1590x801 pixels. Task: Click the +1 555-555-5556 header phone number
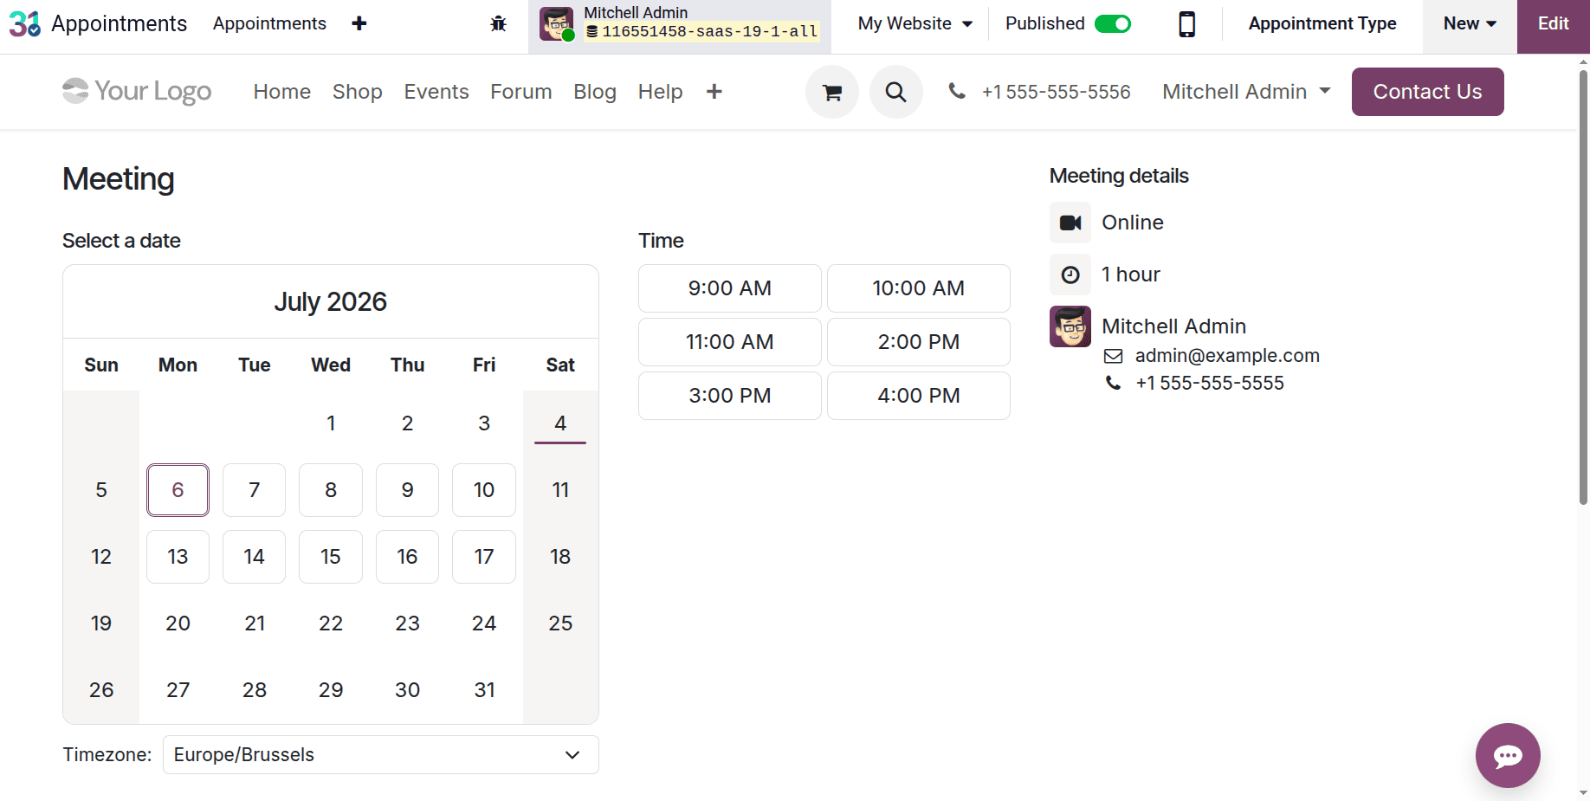(1057, 92)
